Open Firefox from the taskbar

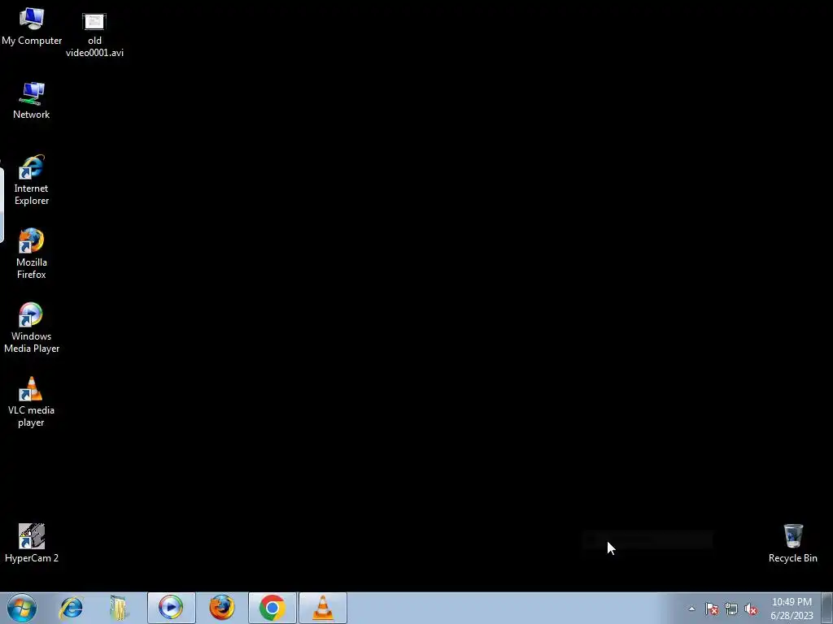coord(221,608)
